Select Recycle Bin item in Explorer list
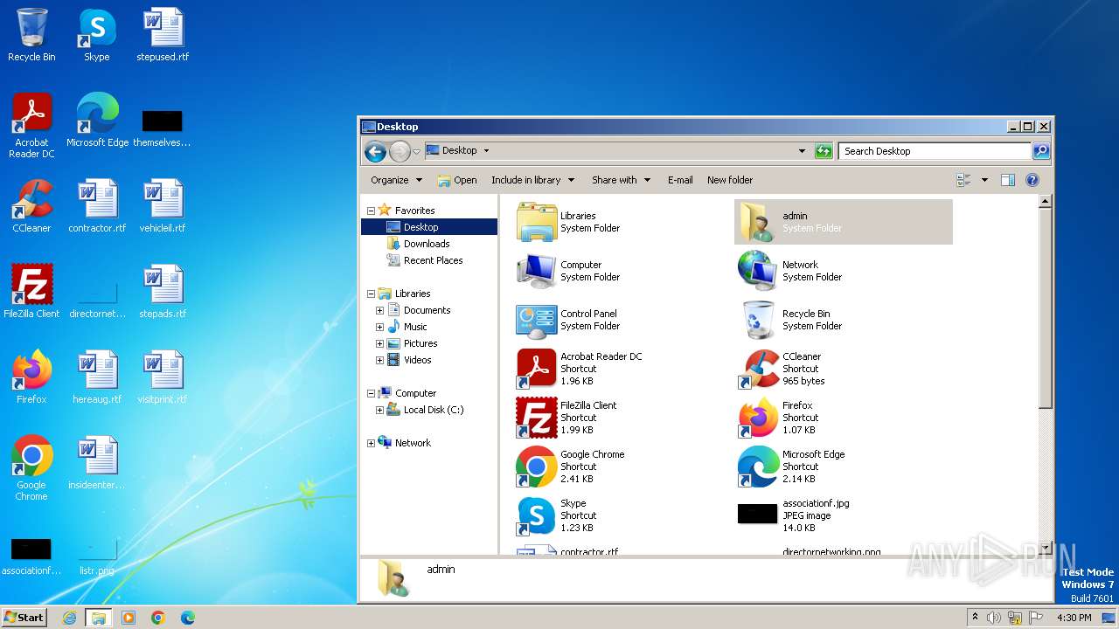The image size is (1119, 629). pos(844,320)
